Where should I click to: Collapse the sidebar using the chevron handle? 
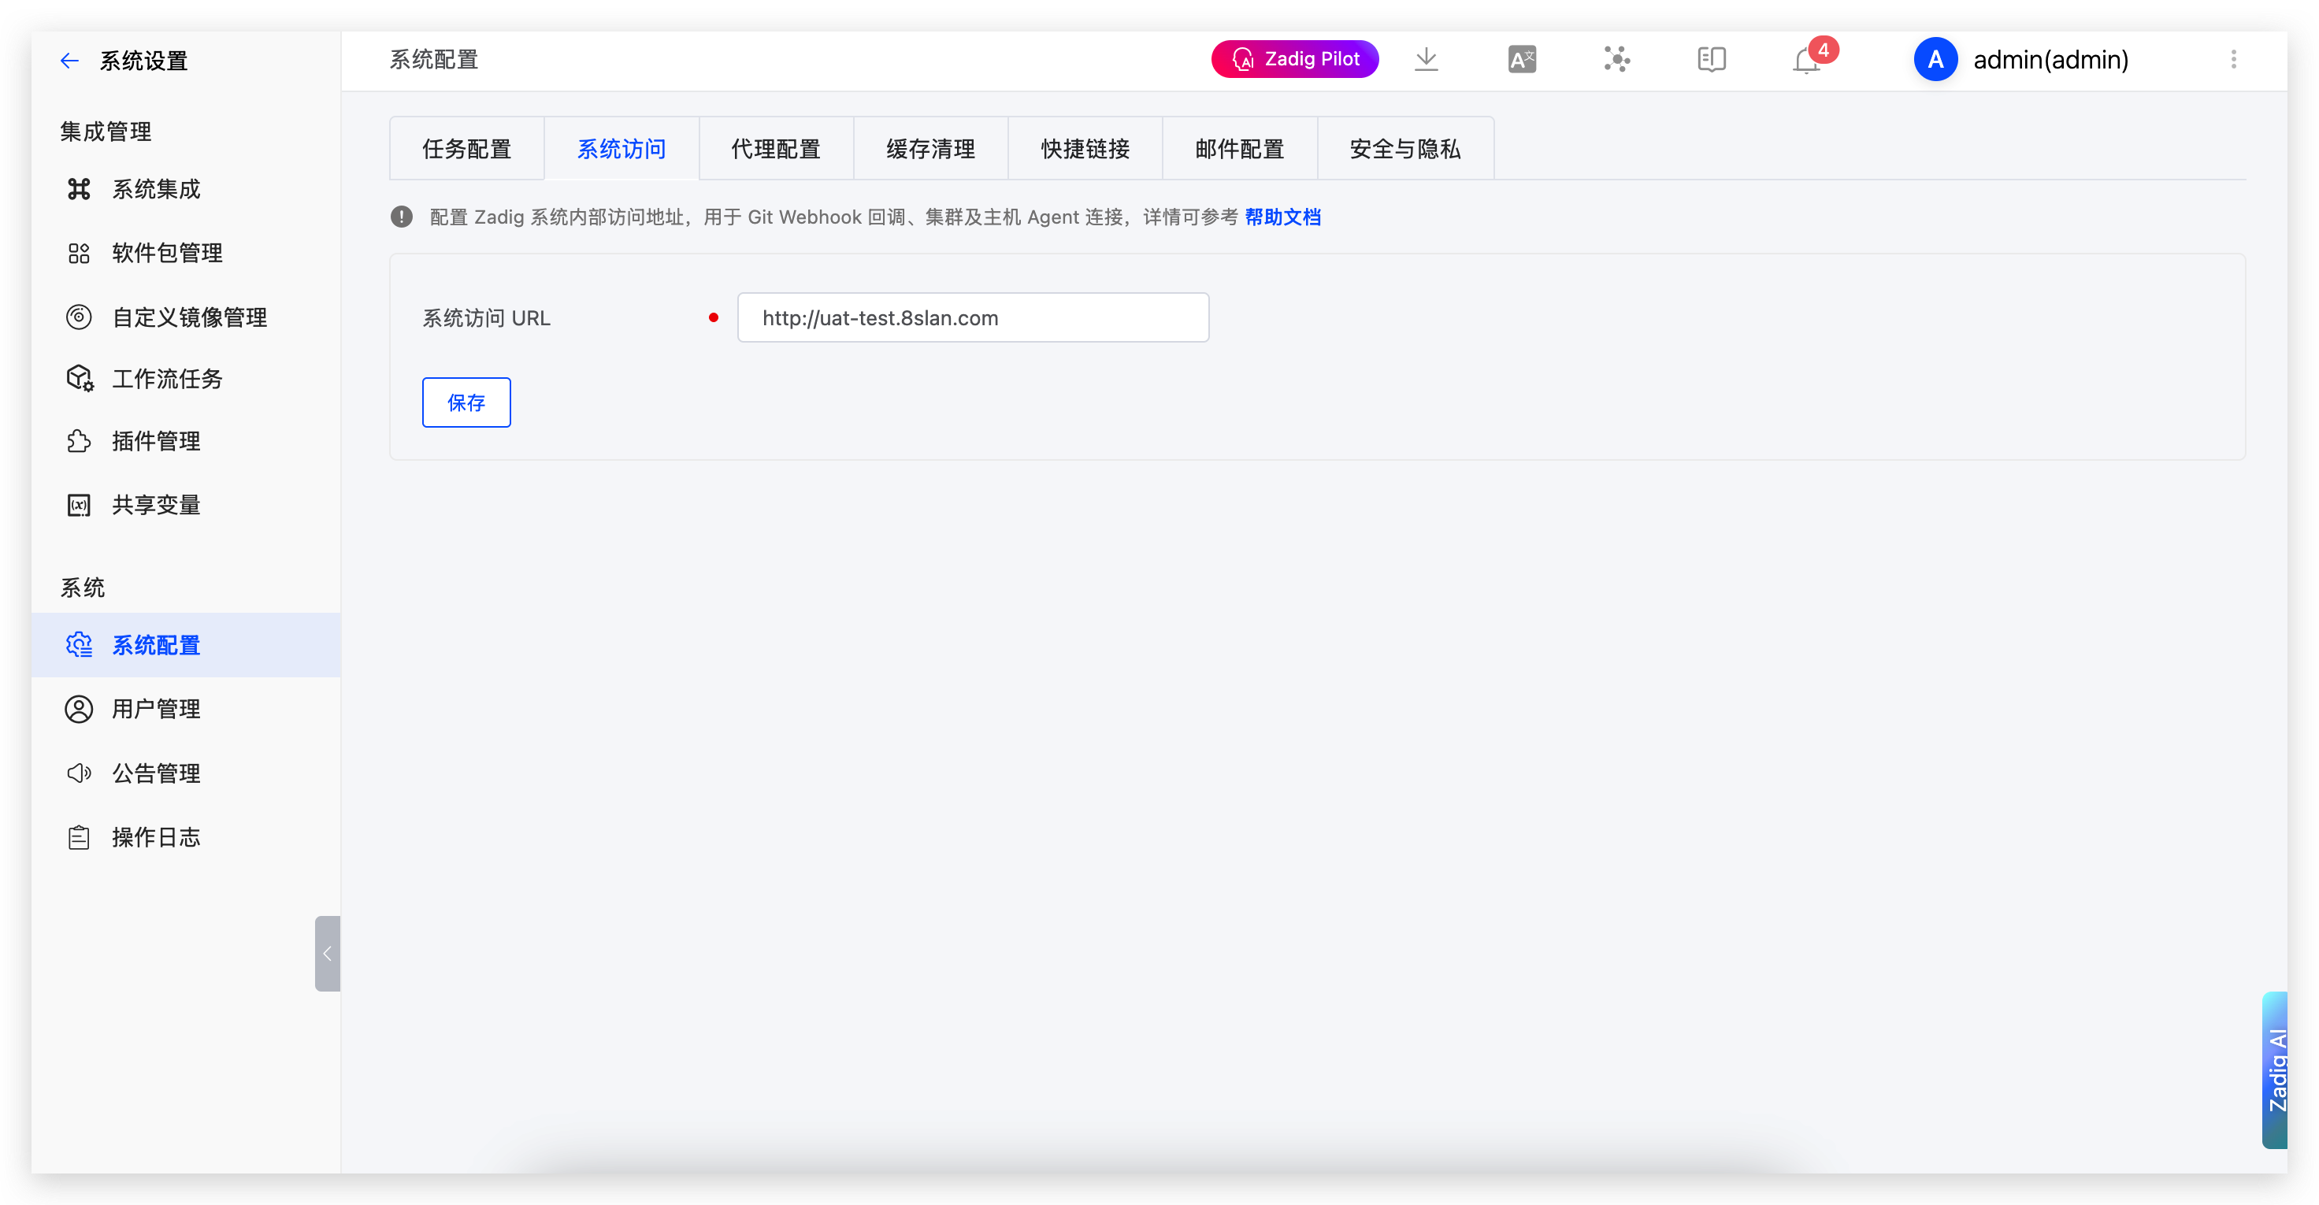point(327,953)
